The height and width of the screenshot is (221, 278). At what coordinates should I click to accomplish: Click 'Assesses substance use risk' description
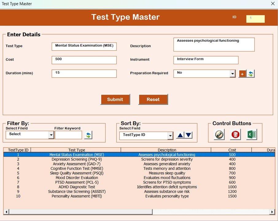point(167,192)
